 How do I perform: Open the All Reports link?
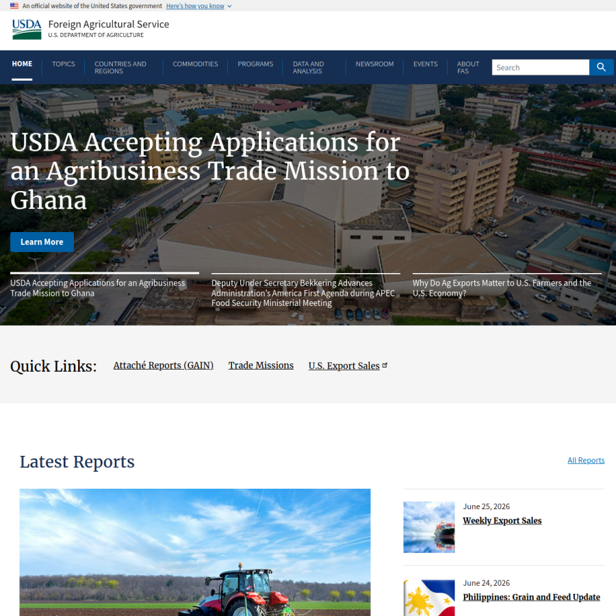pos(586,460)
